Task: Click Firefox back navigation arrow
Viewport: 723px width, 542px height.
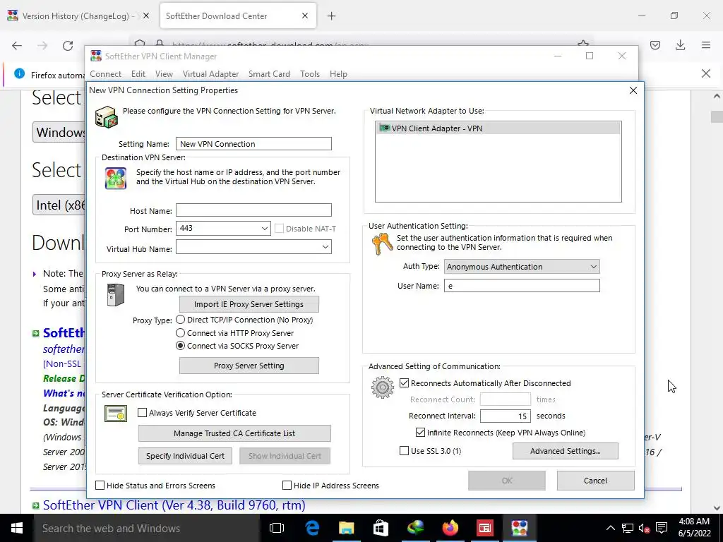Action: point(17,45)
